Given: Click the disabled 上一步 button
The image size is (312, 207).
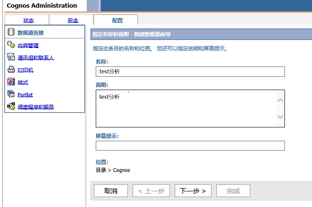Looking at the screenshot, I should pyautogui.click(x=151, y=191).
